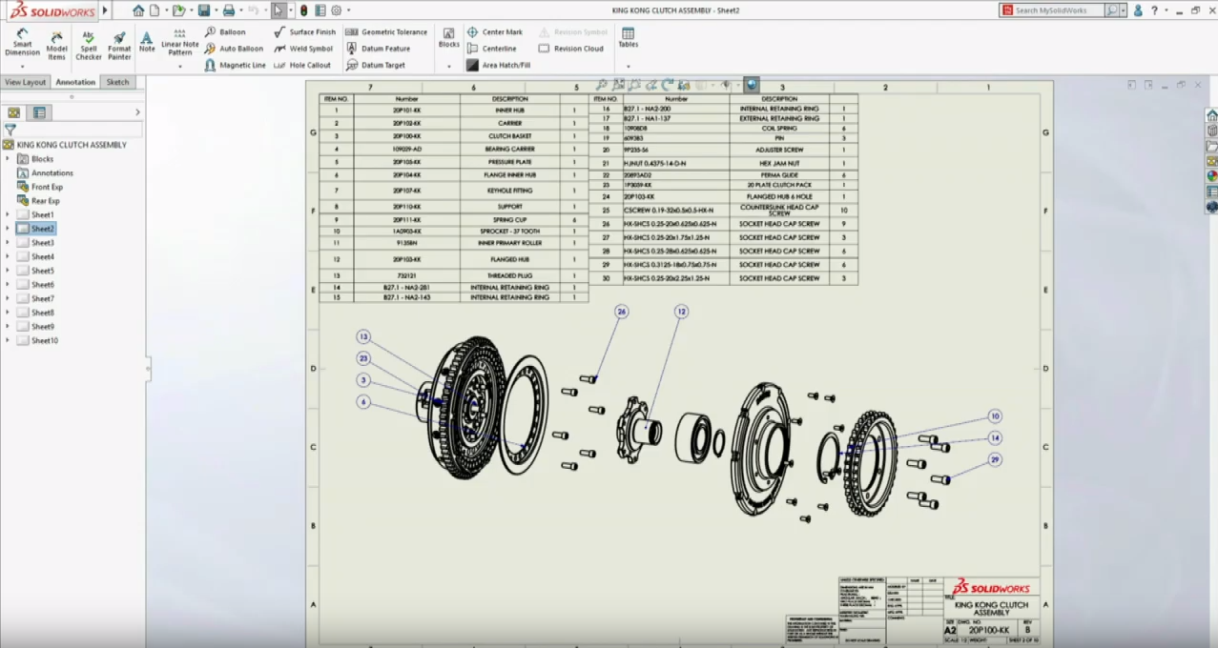Open the PropertyManager tab
The image size is (1218, 648).
39,112
